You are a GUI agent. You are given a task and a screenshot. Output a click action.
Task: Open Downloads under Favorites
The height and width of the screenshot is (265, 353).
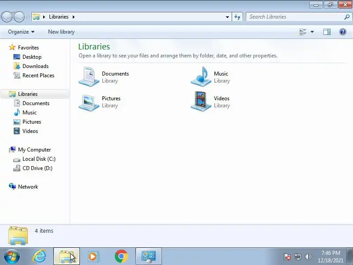pyautogui.click(x=31, y=66)
